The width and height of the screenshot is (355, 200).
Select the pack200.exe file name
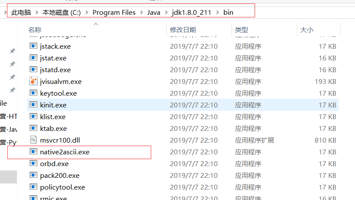[x=60, y=176]
